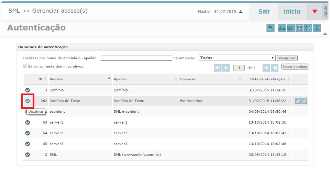Sort the table by Domínio column header
The height and width of the screenshot is (173, 330).
79,79
